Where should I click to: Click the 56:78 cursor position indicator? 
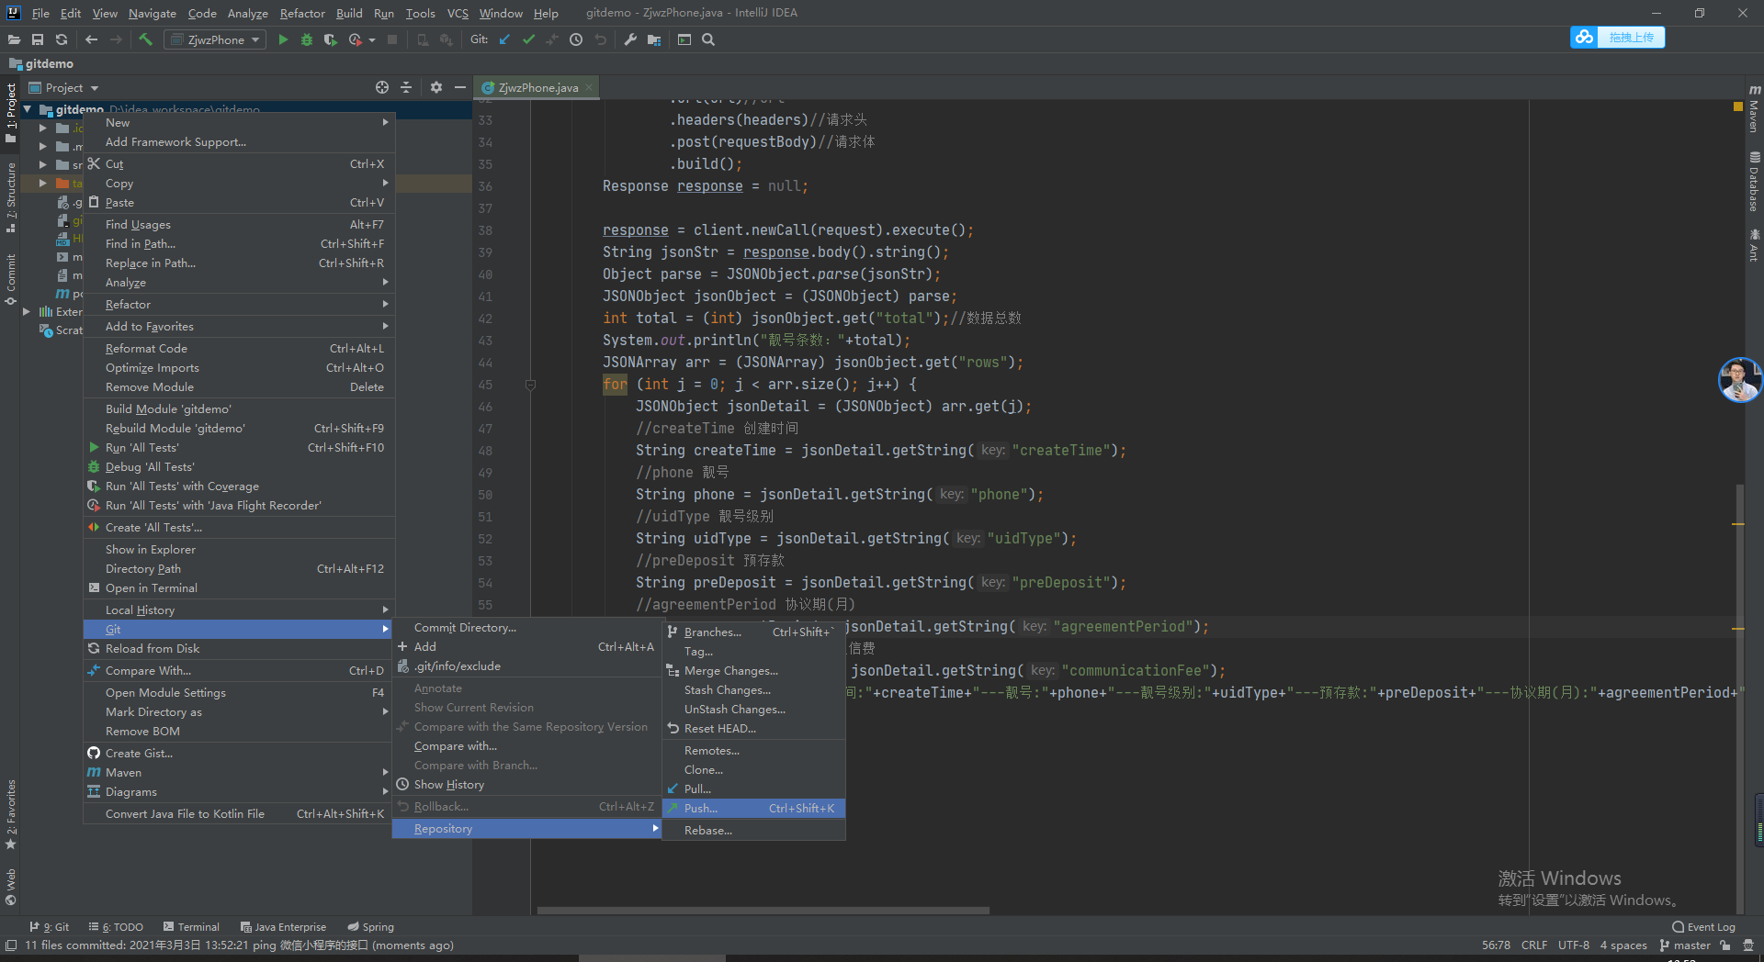(x=1496, y=945)
